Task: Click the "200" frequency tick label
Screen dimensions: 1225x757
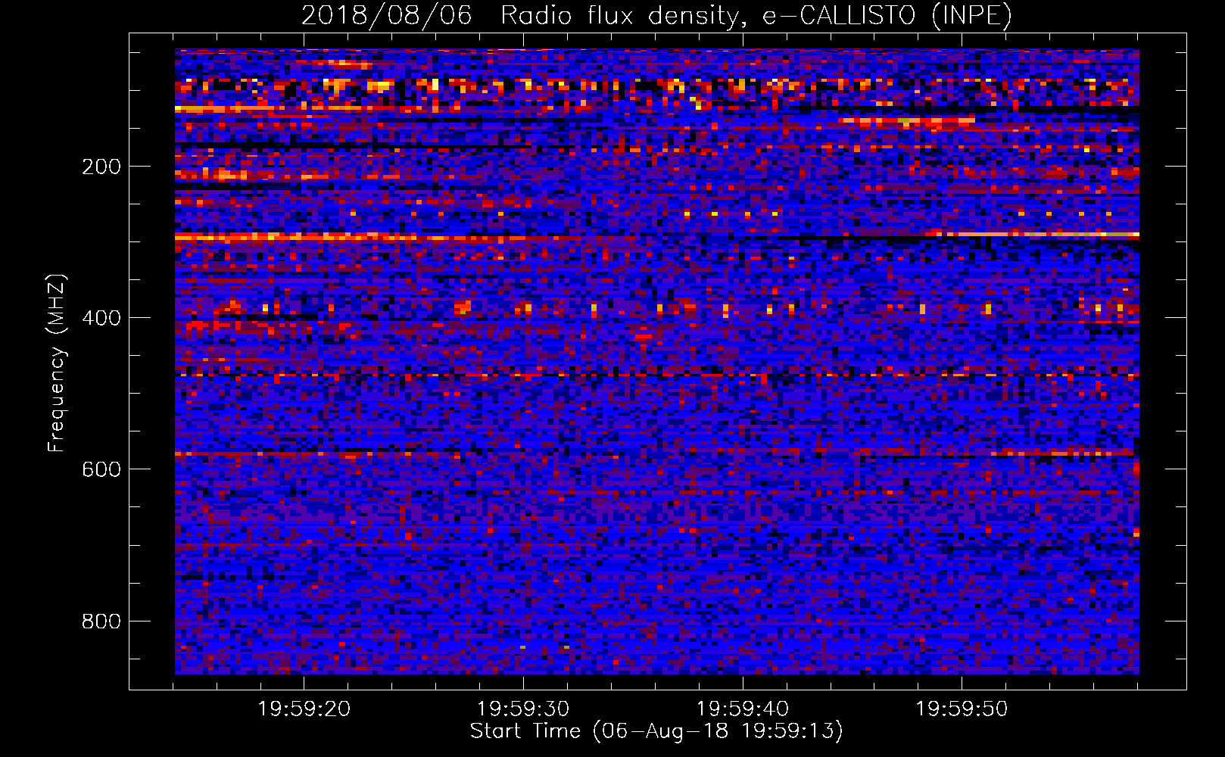Action: 101,167
